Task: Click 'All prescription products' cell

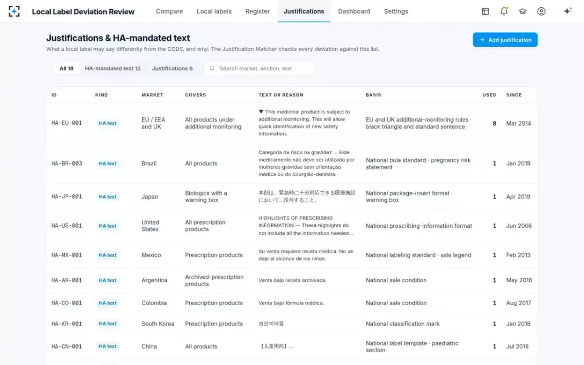Action: 205,226
